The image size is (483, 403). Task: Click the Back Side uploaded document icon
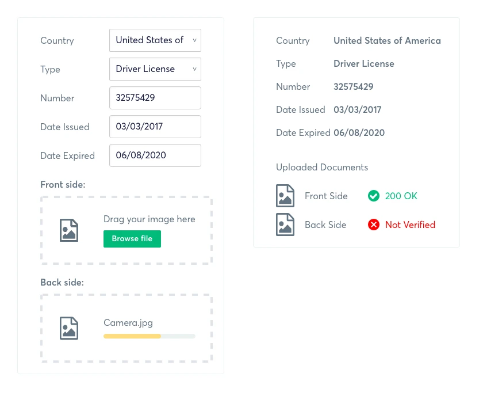click(285, 225)
